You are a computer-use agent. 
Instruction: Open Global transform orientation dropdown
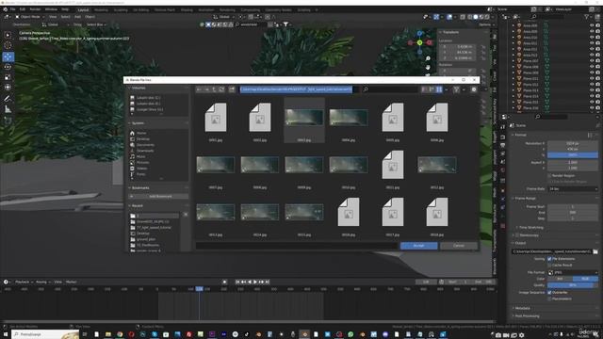point(224,17)
